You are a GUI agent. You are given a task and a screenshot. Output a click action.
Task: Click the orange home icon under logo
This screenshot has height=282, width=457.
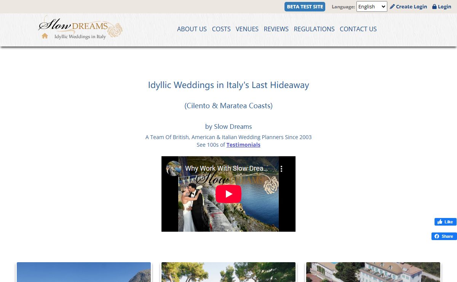45,36
